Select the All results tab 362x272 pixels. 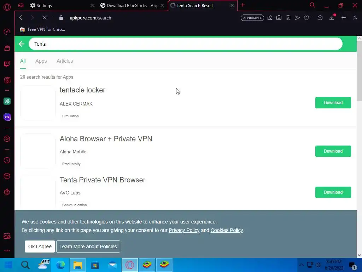tap(23, 61)
